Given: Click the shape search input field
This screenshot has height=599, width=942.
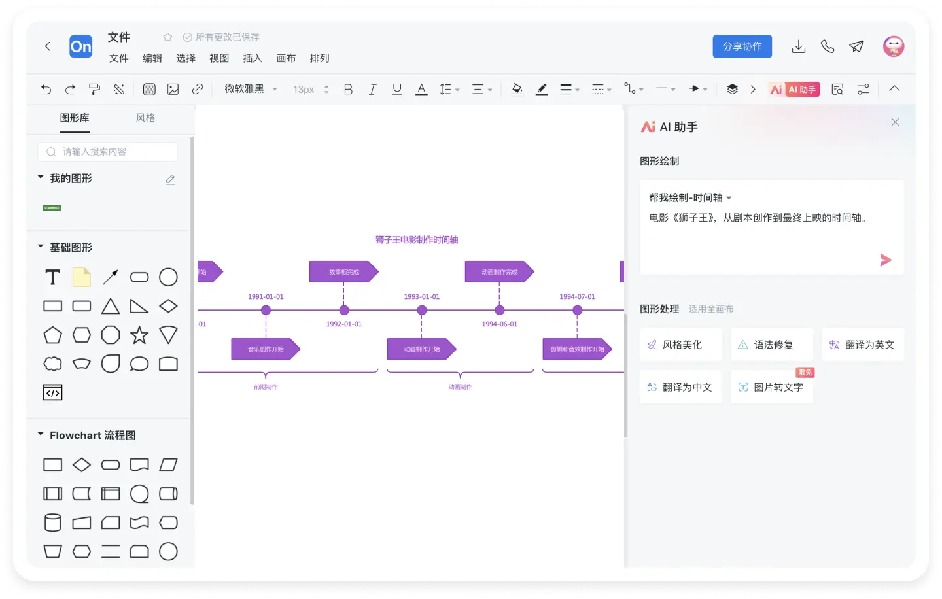Looking at the screenshot, I should coord(108,152).
